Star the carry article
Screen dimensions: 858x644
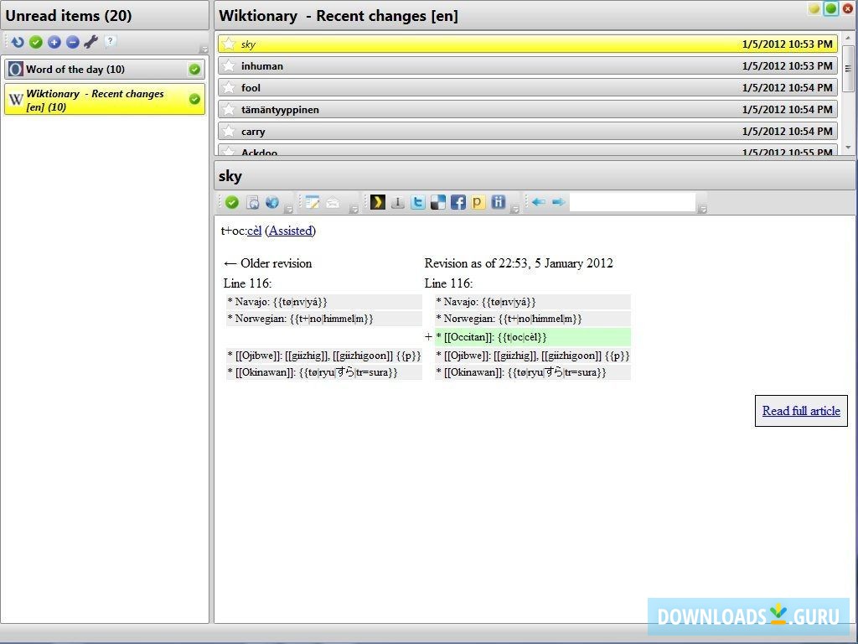(x=229, y=131)
